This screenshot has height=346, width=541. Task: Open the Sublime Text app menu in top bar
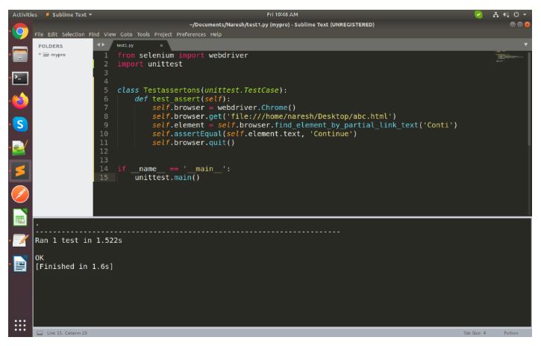click(69, 14)
